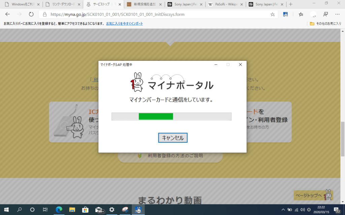Close the PaSoRi - Wikipedia tab
The height and width of the screenshot is (215, 345).
pyautogui.click(x=242, y=4)
